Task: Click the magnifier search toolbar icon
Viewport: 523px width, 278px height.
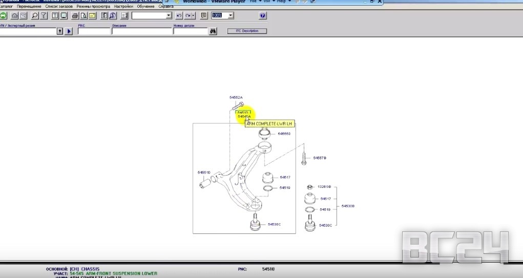Action: point(35,16)
